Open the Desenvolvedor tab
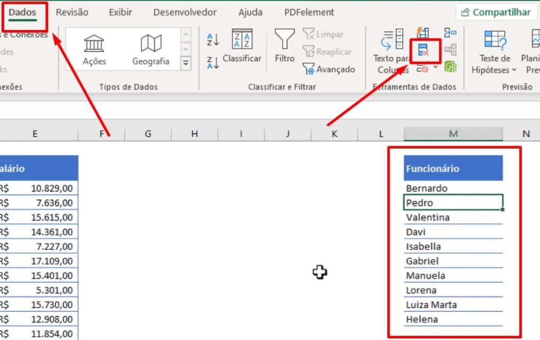 point(185,12)
